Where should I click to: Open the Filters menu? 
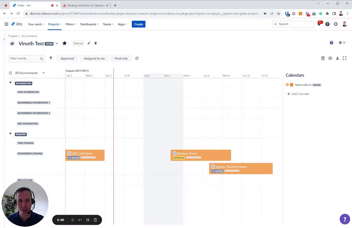71,24
